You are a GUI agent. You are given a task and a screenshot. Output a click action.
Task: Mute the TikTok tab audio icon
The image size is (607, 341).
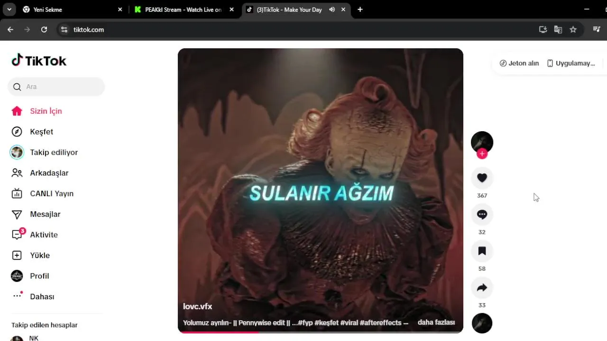[x=332, y=9]
